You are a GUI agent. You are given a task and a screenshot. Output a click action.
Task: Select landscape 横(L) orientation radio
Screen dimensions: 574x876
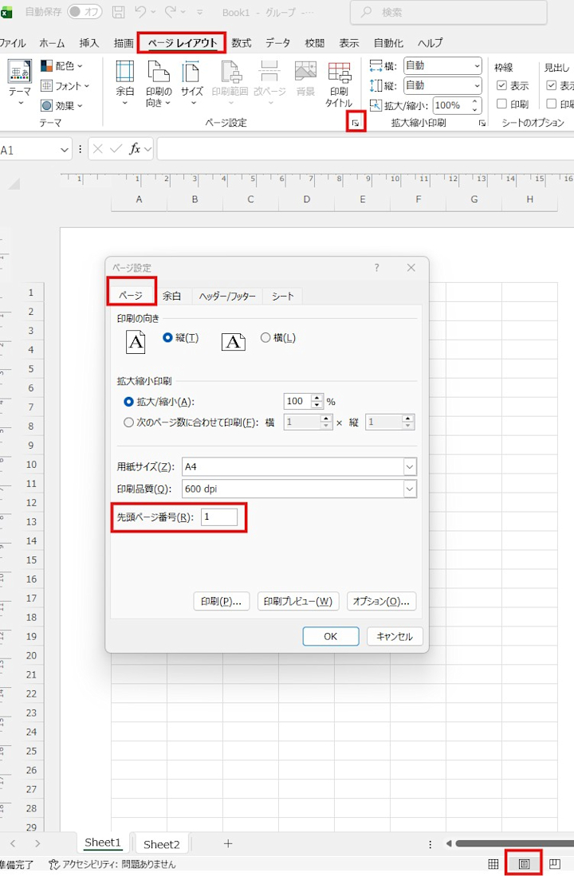click(265, 337)
